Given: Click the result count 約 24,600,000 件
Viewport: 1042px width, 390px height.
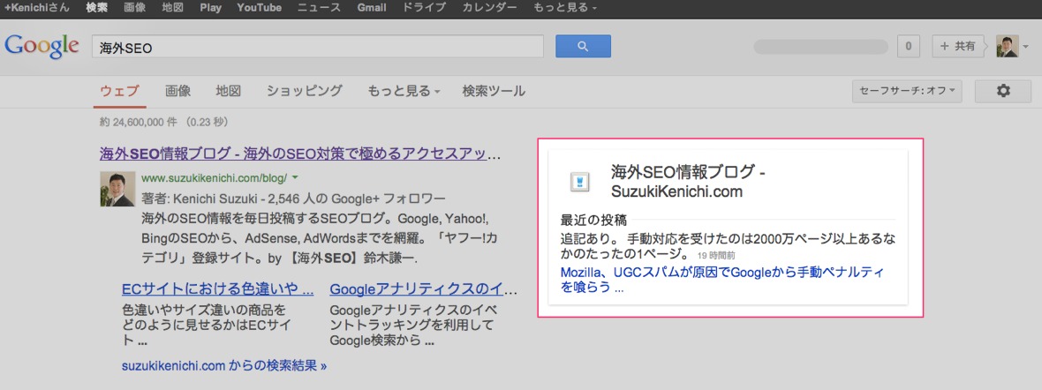Looking at the screenshot, I should pyautogui.click(x=140, y=123).
